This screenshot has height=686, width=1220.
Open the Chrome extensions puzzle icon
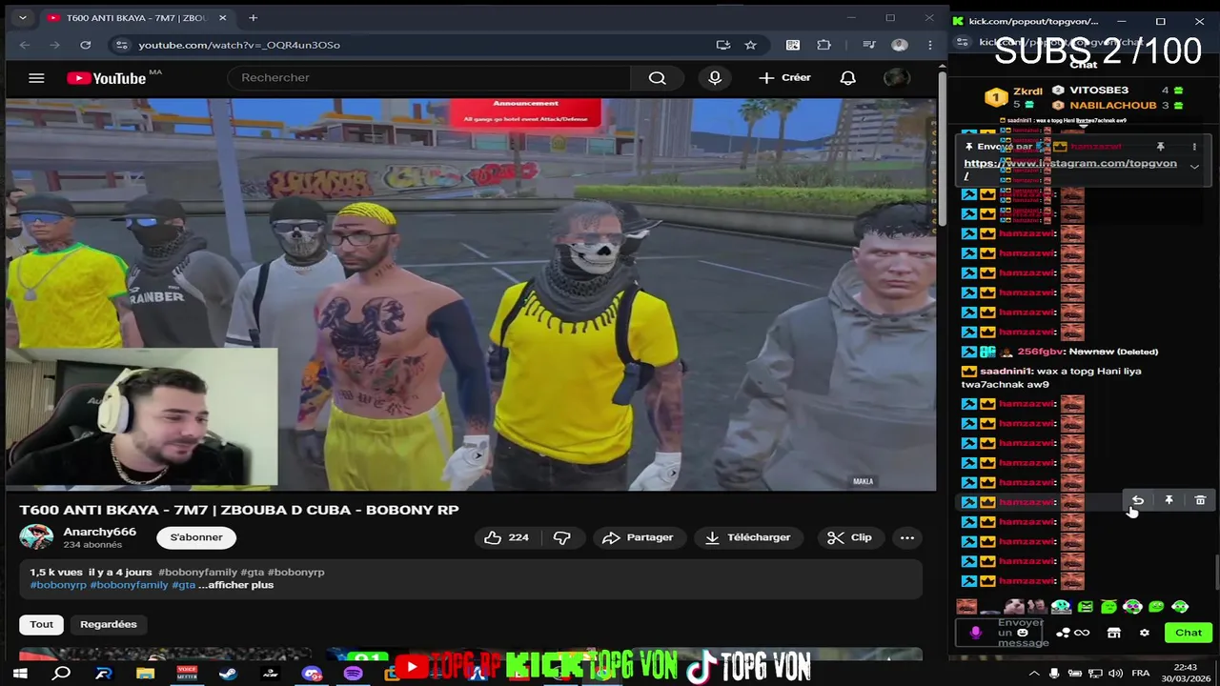coord(823,45)
